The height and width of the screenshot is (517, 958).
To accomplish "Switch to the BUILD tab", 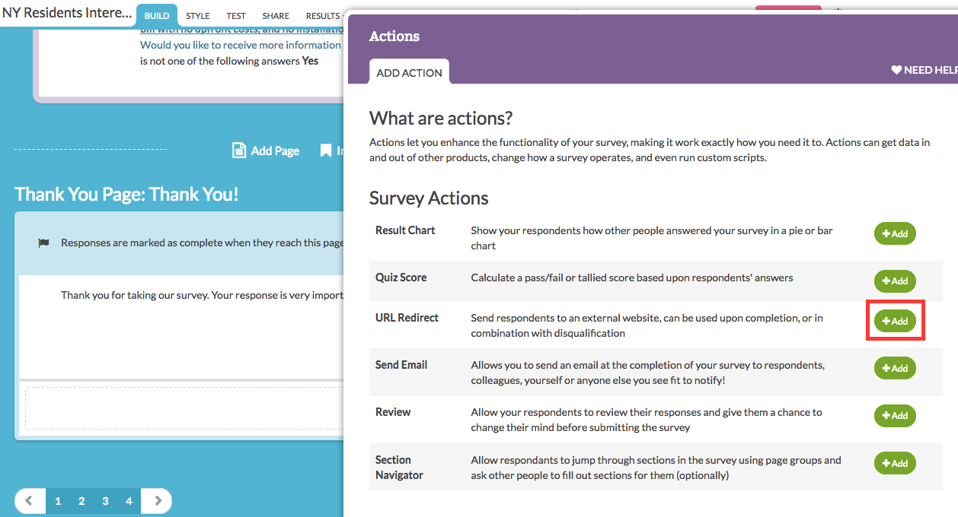I will pyautogui.click(x=157, y=15).
